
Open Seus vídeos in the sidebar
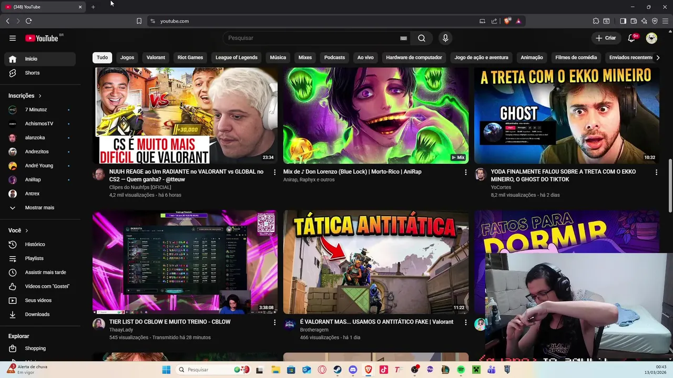[40, 300]
